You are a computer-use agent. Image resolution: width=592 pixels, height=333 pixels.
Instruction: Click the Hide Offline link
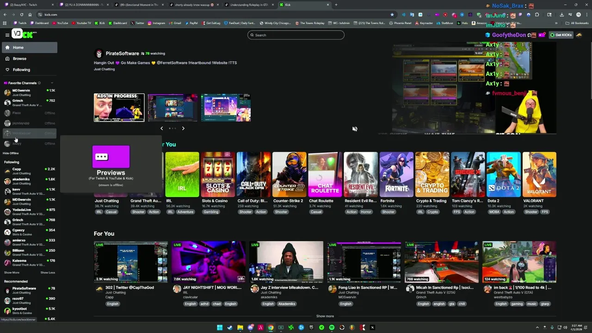tap(11, 153)
